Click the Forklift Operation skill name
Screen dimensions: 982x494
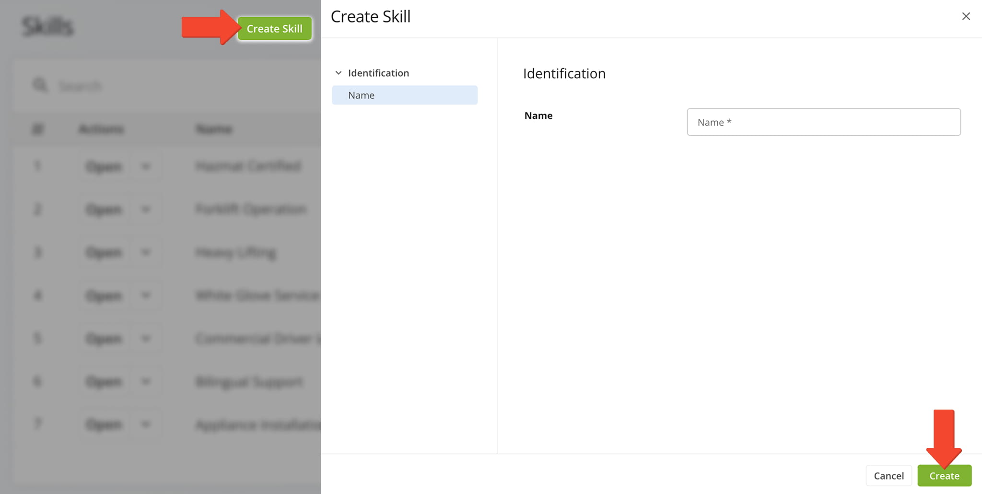(x=251, y=209)
